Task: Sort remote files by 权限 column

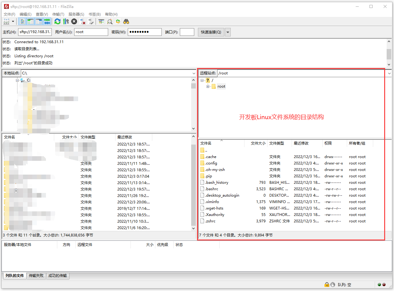Action: [335, 143]
